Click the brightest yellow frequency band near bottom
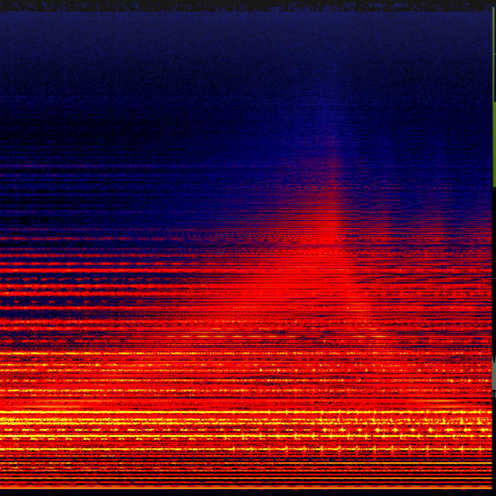The width and height of the screenshot is (496, 496). (x=213, y=420)
